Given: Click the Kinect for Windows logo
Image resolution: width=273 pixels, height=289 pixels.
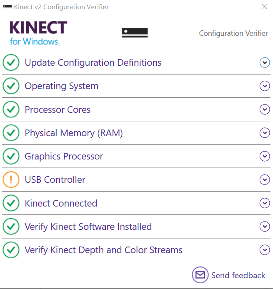Looking at the screenshot, I should coord(38,33).
